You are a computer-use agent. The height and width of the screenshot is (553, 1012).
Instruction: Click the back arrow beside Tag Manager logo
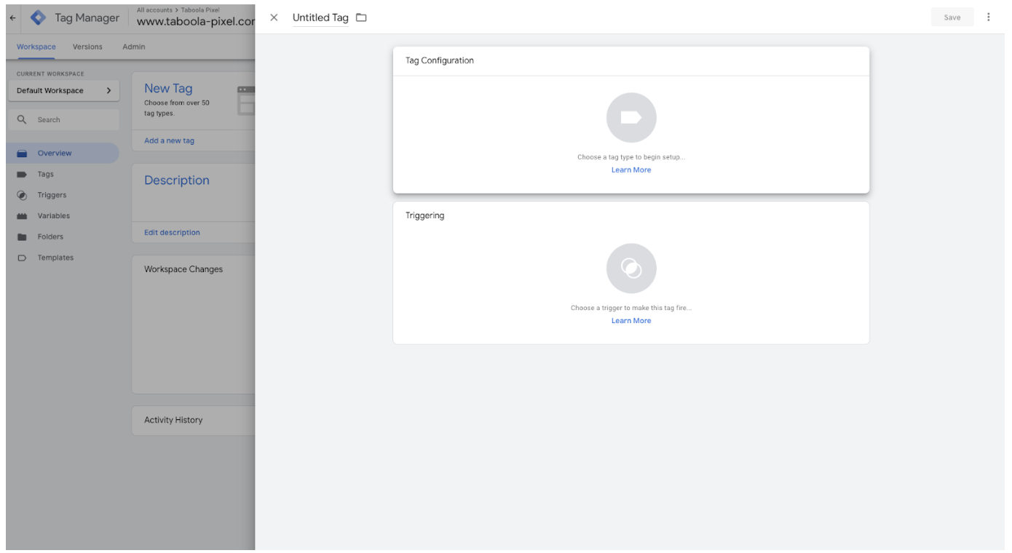click(12, 18)
